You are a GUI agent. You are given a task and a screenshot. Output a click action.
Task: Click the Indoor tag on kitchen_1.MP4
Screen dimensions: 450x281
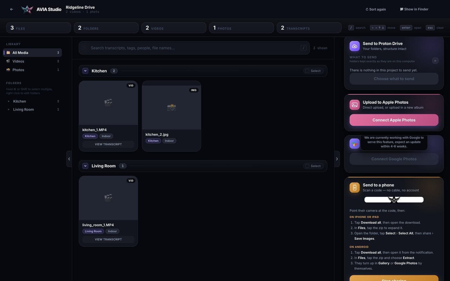(x=106, y=136)
